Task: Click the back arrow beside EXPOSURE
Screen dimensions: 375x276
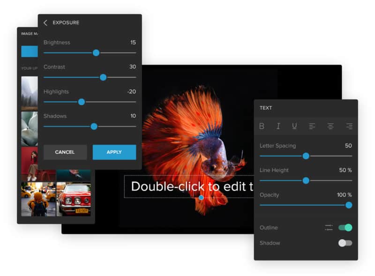Action: [x=45, y=23]
